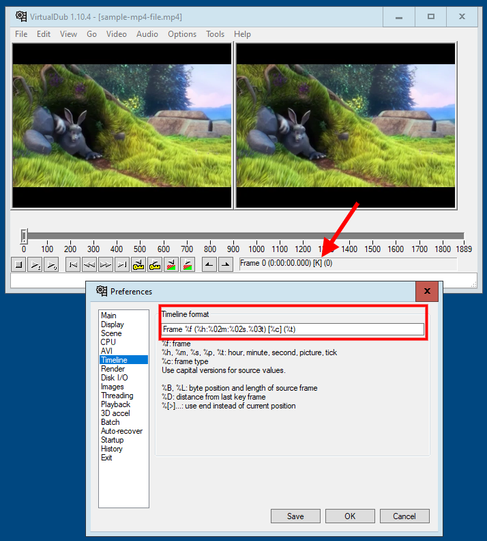Click the Play input preview button
487x541 pixels.
click(x=35, y=264)
